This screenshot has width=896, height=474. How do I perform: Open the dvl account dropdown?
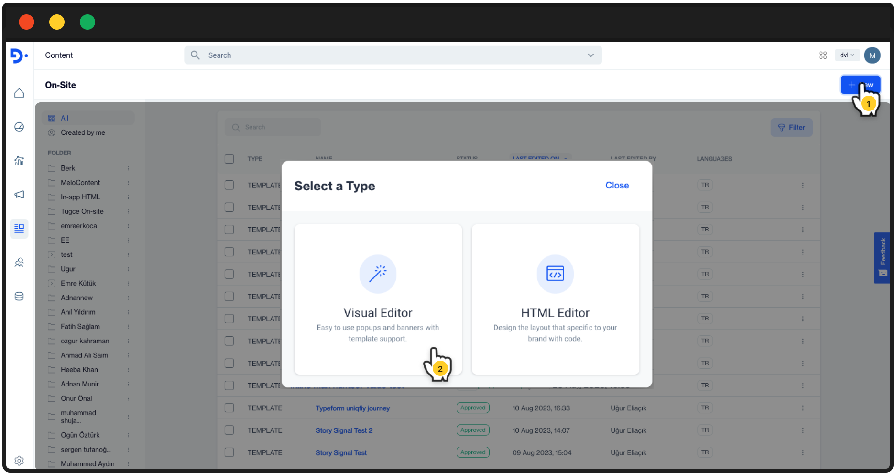pyautogui.click(x=847, y=55)
